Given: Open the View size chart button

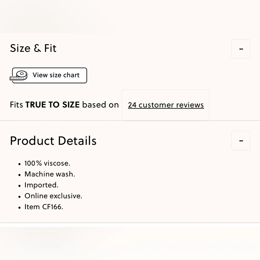Looking at the screenshot, I should [x=56, y=75].
